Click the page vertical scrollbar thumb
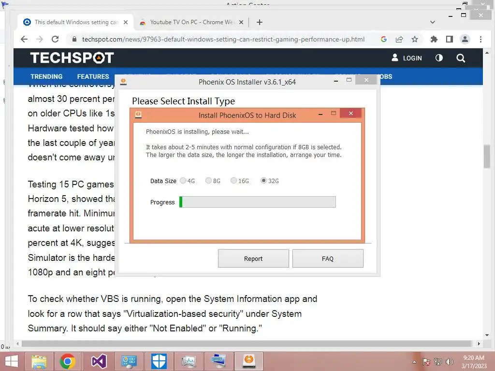Screen dimensions: 495x371 (487, 157)
